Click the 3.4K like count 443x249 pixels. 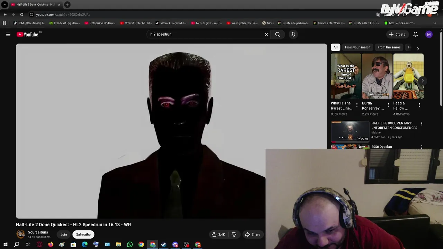pyautogui.click(x=221, y=234)
